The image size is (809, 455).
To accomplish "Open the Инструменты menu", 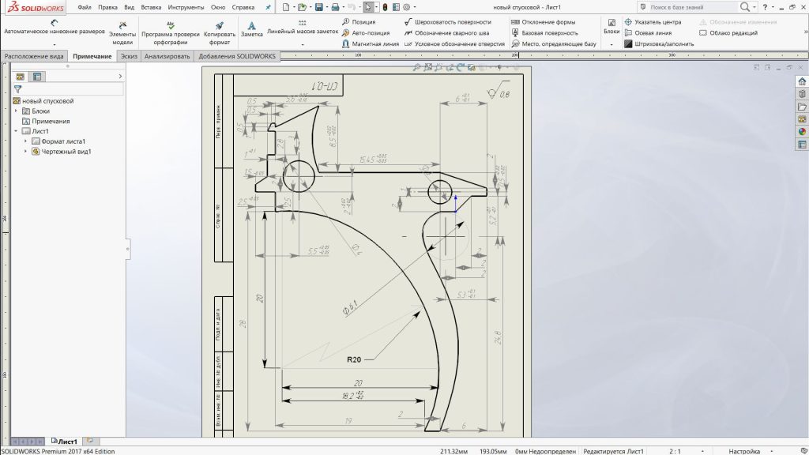I will [186, 7].
